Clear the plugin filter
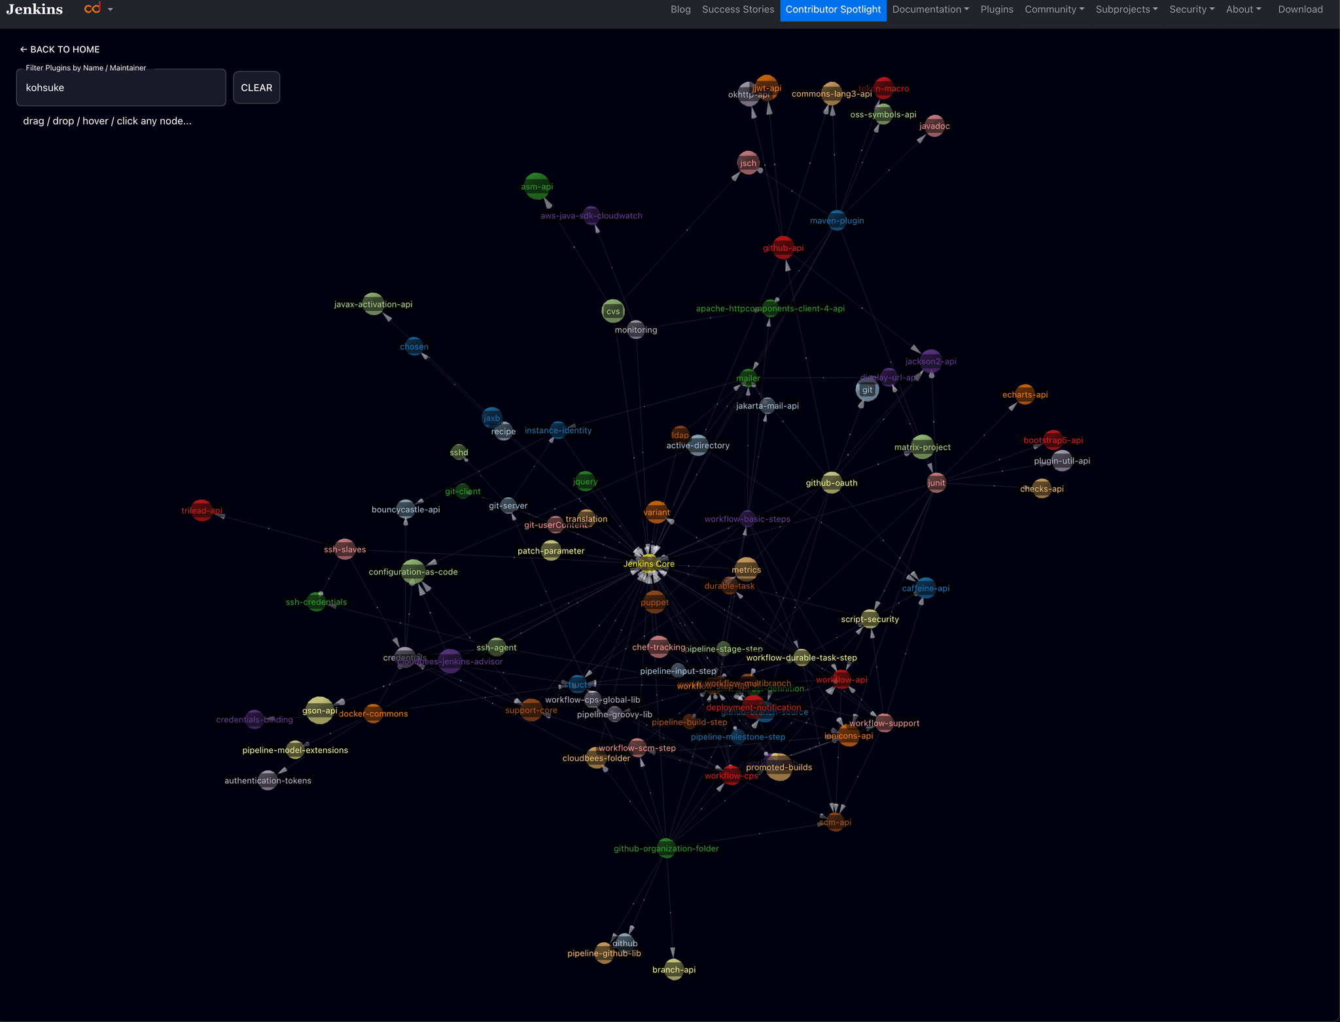This screenshot has height=1022, width=1340. click(x=256, y=87)
